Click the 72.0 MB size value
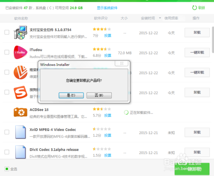This screenshot has width=214, height=176. click(125, 53)
